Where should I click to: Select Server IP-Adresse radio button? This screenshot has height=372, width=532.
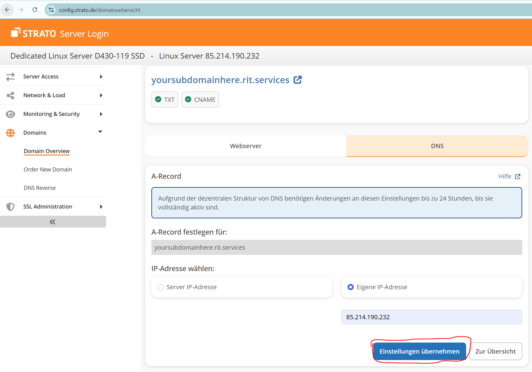(x=161, y=287)
